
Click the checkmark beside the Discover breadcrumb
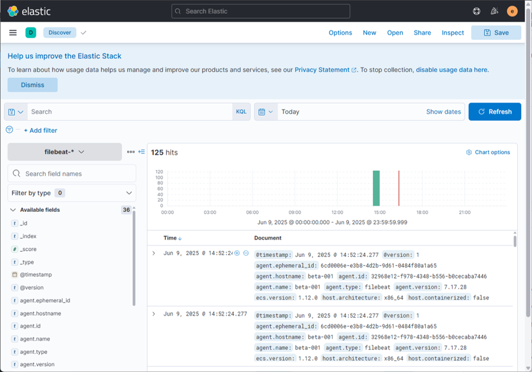point(83,32)
